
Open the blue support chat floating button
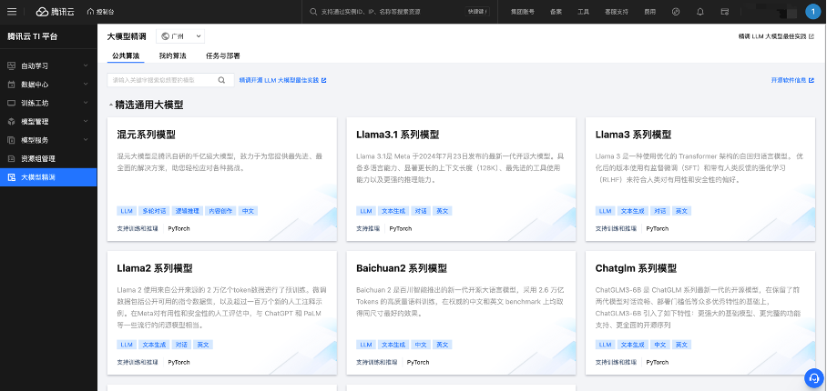(812, 376)
